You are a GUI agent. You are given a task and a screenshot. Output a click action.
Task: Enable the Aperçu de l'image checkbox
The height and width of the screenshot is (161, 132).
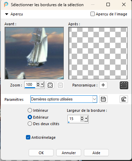(x=92, y=14)
